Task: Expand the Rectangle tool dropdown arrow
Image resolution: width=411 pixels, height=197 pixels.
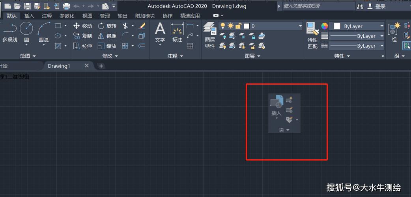Action: 65,26
